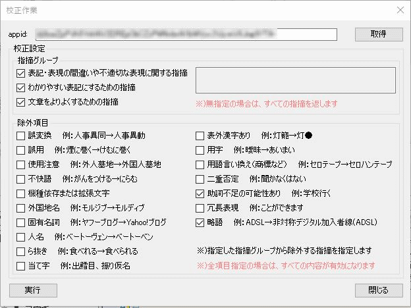411x308 pixels.
Task: Click the note ※)指定した指摘グループから除外する指摘を指定します
Action: point(284,251)
